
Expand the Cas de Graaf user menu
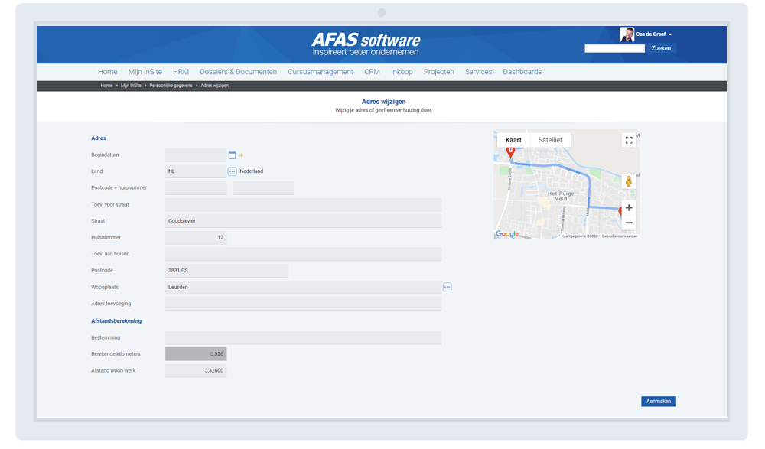tap(654, 34)
